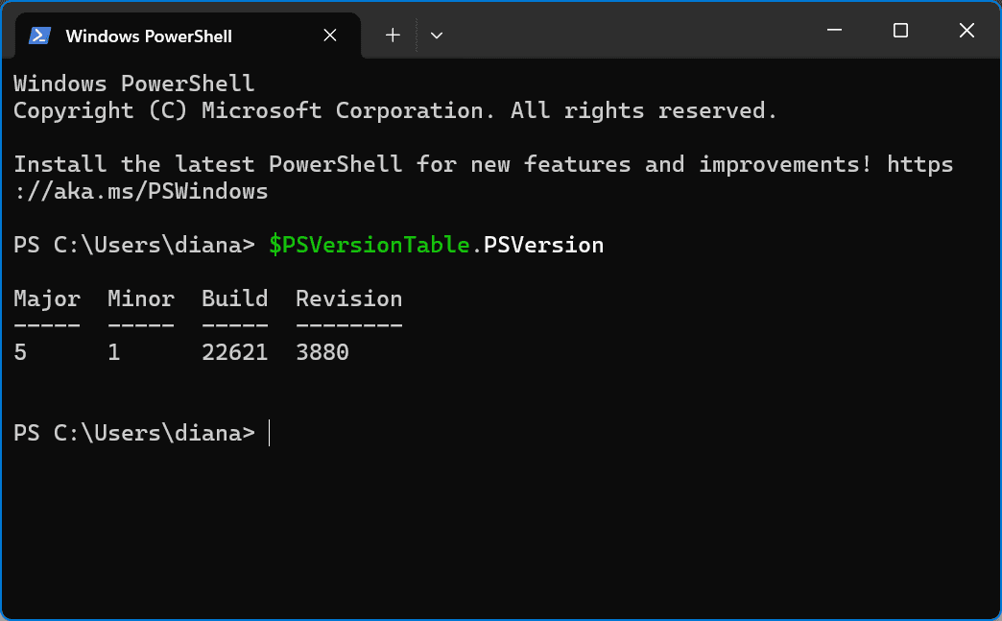The height and width of the screenshot is (621, 1002).
Task: Click the Build column header text
Action: 234,299
